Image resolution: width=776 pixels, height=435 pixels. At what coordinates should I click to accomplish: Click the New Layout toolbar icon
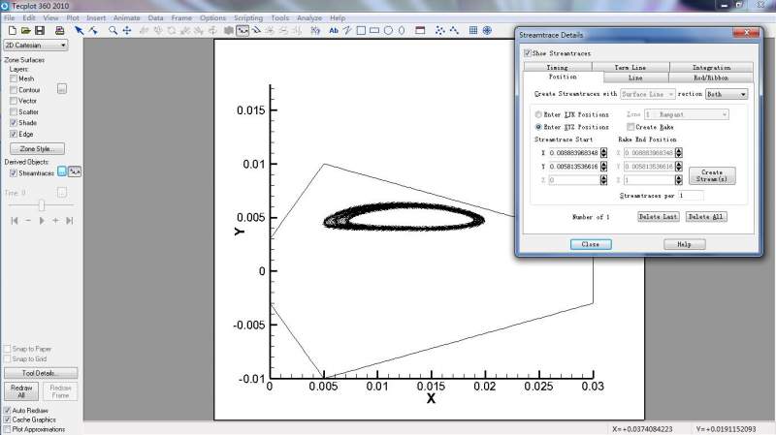tap(13, 31)
